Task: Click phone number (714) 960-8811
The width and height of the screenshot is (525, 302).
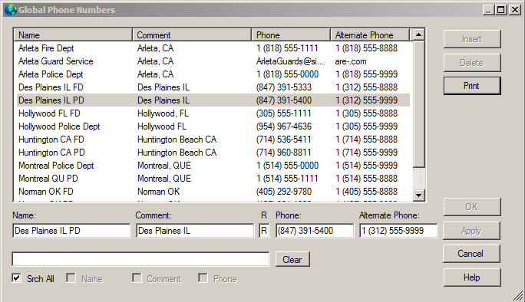Action: [x=283, y=153]
